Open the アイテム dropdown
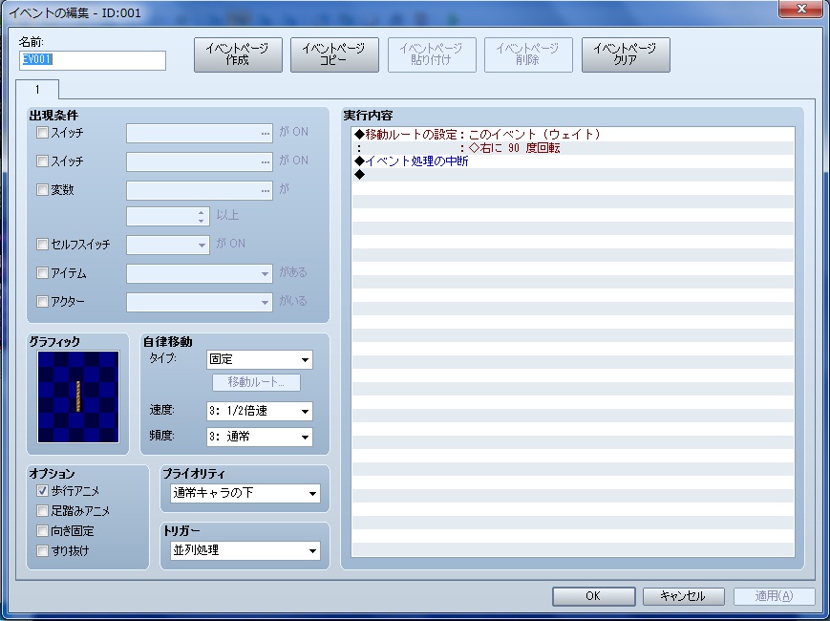830x621 pixels. (200, 273)
